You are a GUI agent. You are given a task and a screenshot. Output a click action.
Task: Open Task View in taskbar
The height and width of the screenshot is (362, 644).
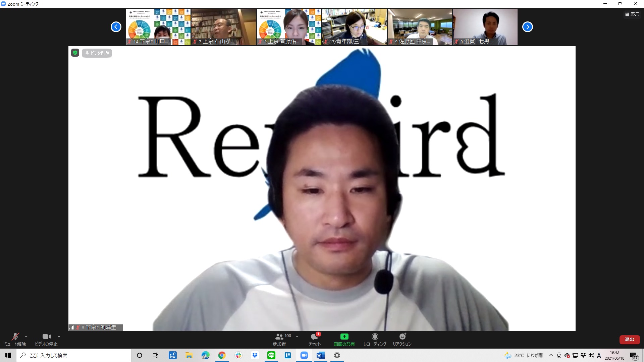(156, 355)
